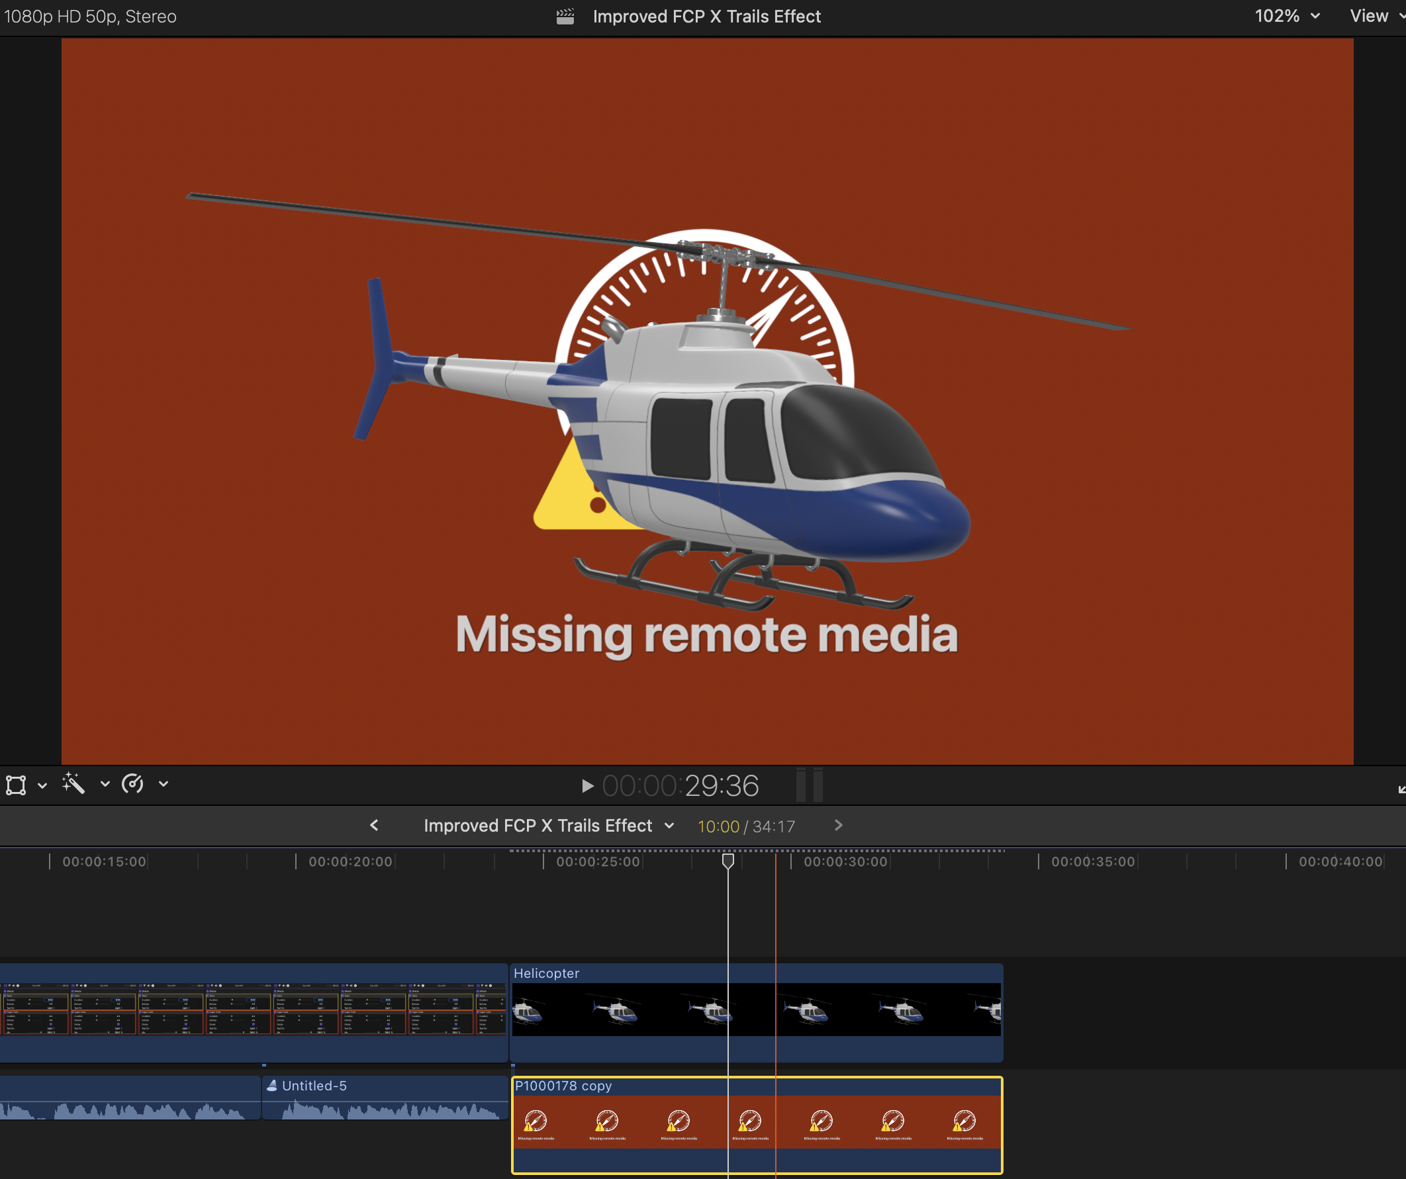Open the 102% zoom level dropdown
Image resolution: width=1406 pixels, height=1179 pixels.
pyautogui.click(x=1286, y=16)
